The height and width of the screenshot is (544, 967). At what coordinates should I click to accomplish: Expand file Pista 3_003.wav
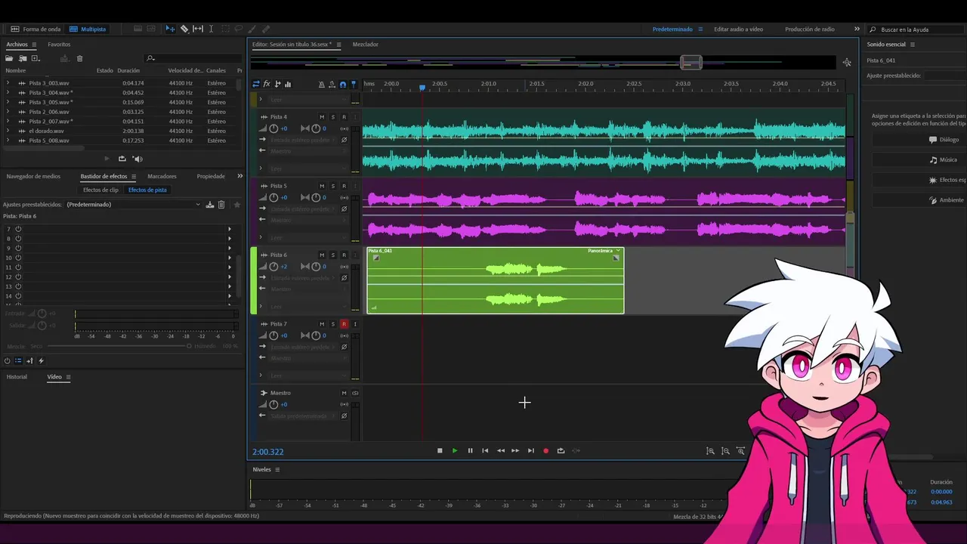[8, 83]
